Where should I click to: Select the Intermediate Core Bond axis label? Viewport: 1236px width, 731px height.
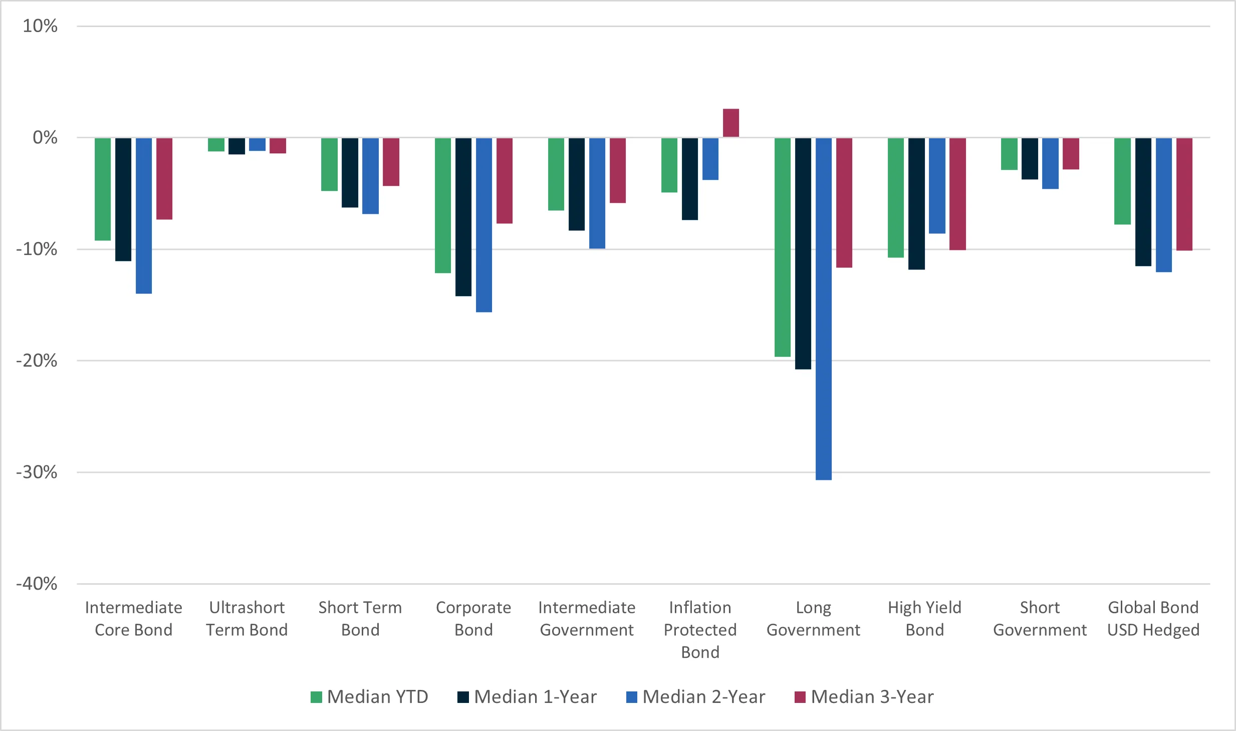pos(133,618)
